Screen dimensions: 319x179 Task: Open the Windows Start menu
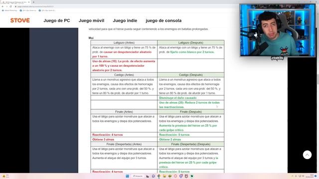tap(128, 176)
